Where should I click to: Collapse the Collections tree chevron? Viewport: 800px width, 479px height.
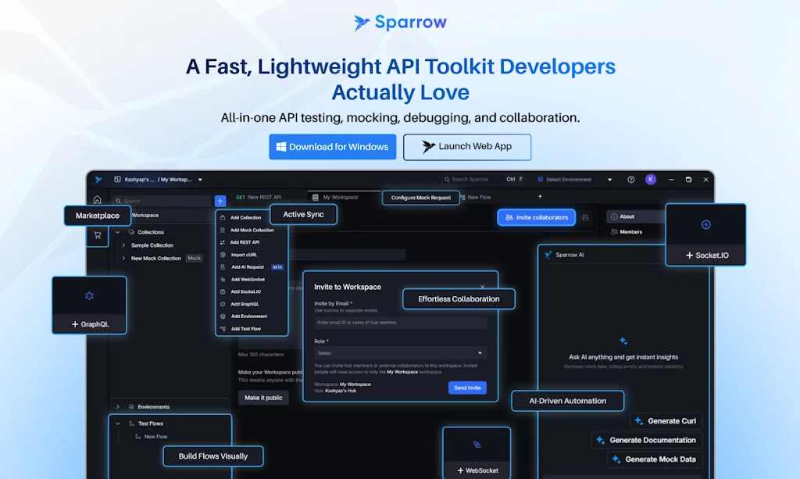(x=116, y=231)
